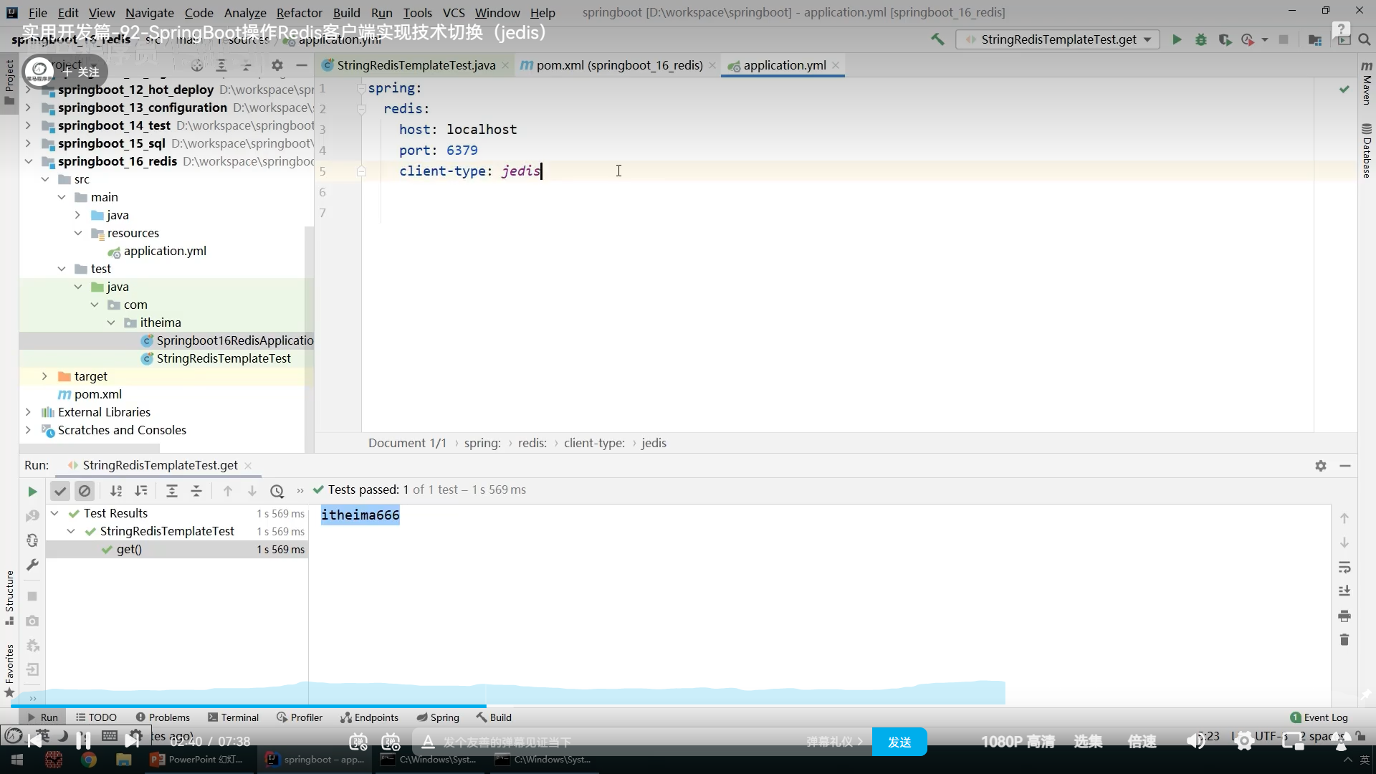This screenshot has height=774, width=1376.
Task: Toggle soft-wrap in console output
Action: coord(1344,567)
